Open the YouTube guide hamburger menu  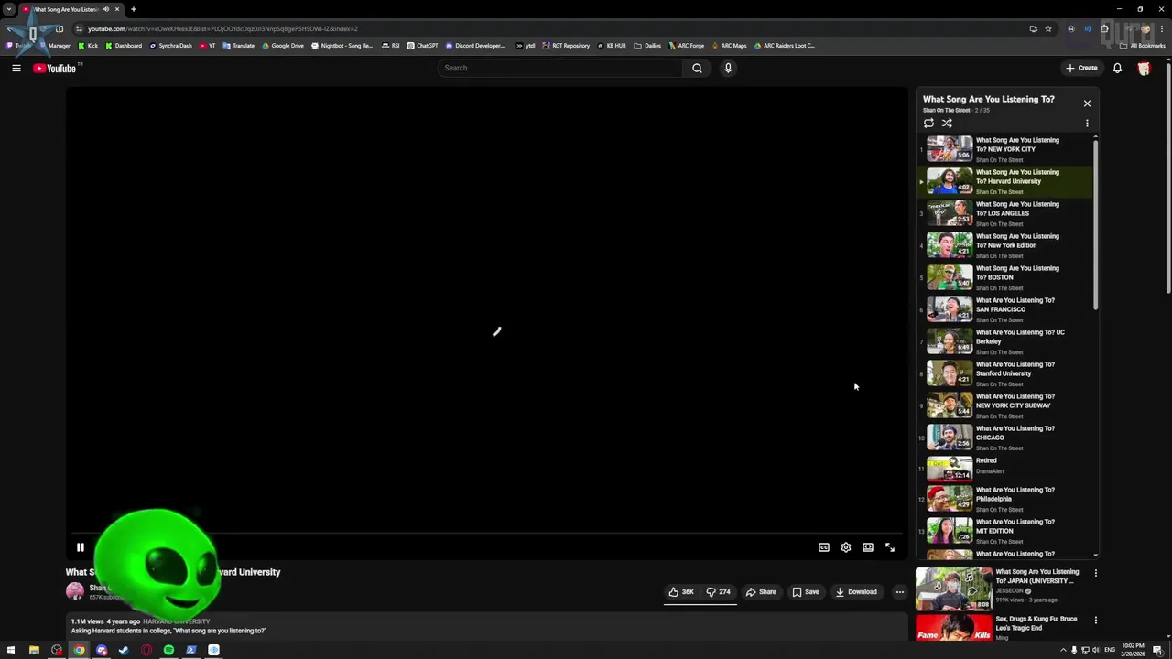[x=16, y=68]
